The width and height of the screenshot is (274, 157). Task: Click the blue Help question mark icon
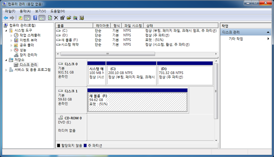point(35,18)
